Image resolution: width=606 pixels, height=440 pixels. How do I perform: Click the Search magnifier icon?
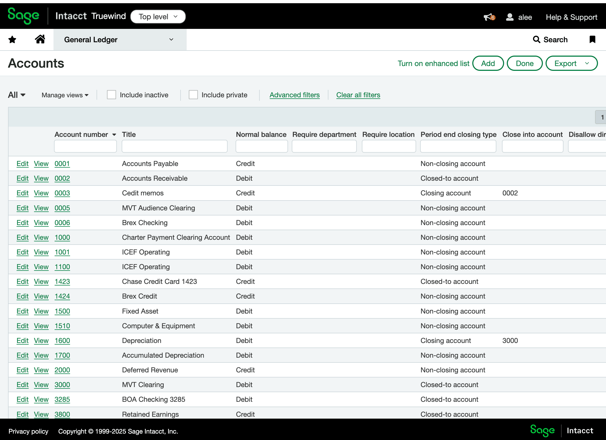point(536,40)
